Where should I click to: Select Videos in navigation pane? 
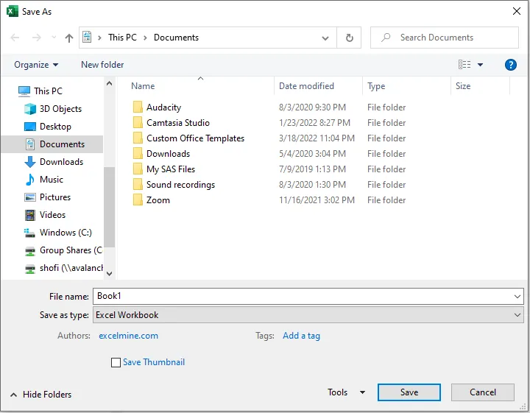click(x=52, y=215)
